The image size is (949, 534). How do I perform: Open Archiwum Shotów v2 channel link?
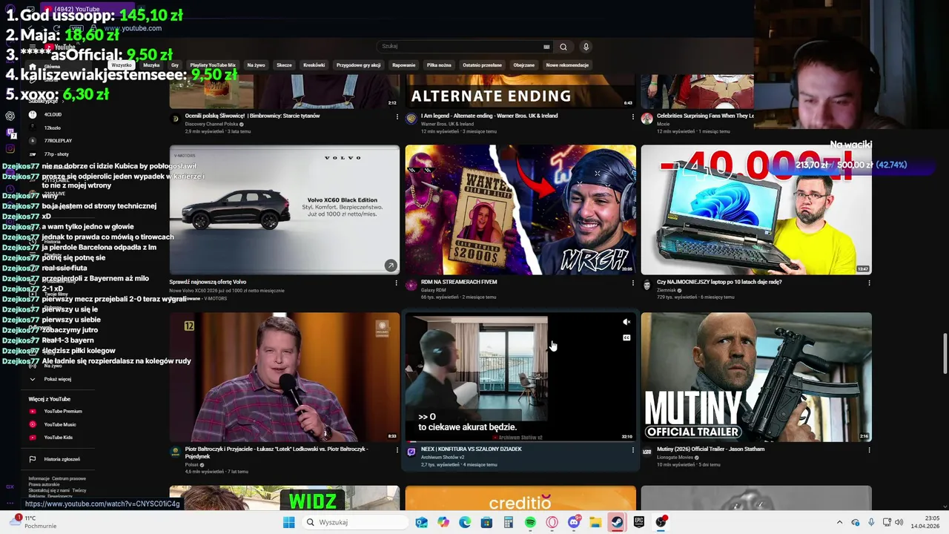(441, 457)
